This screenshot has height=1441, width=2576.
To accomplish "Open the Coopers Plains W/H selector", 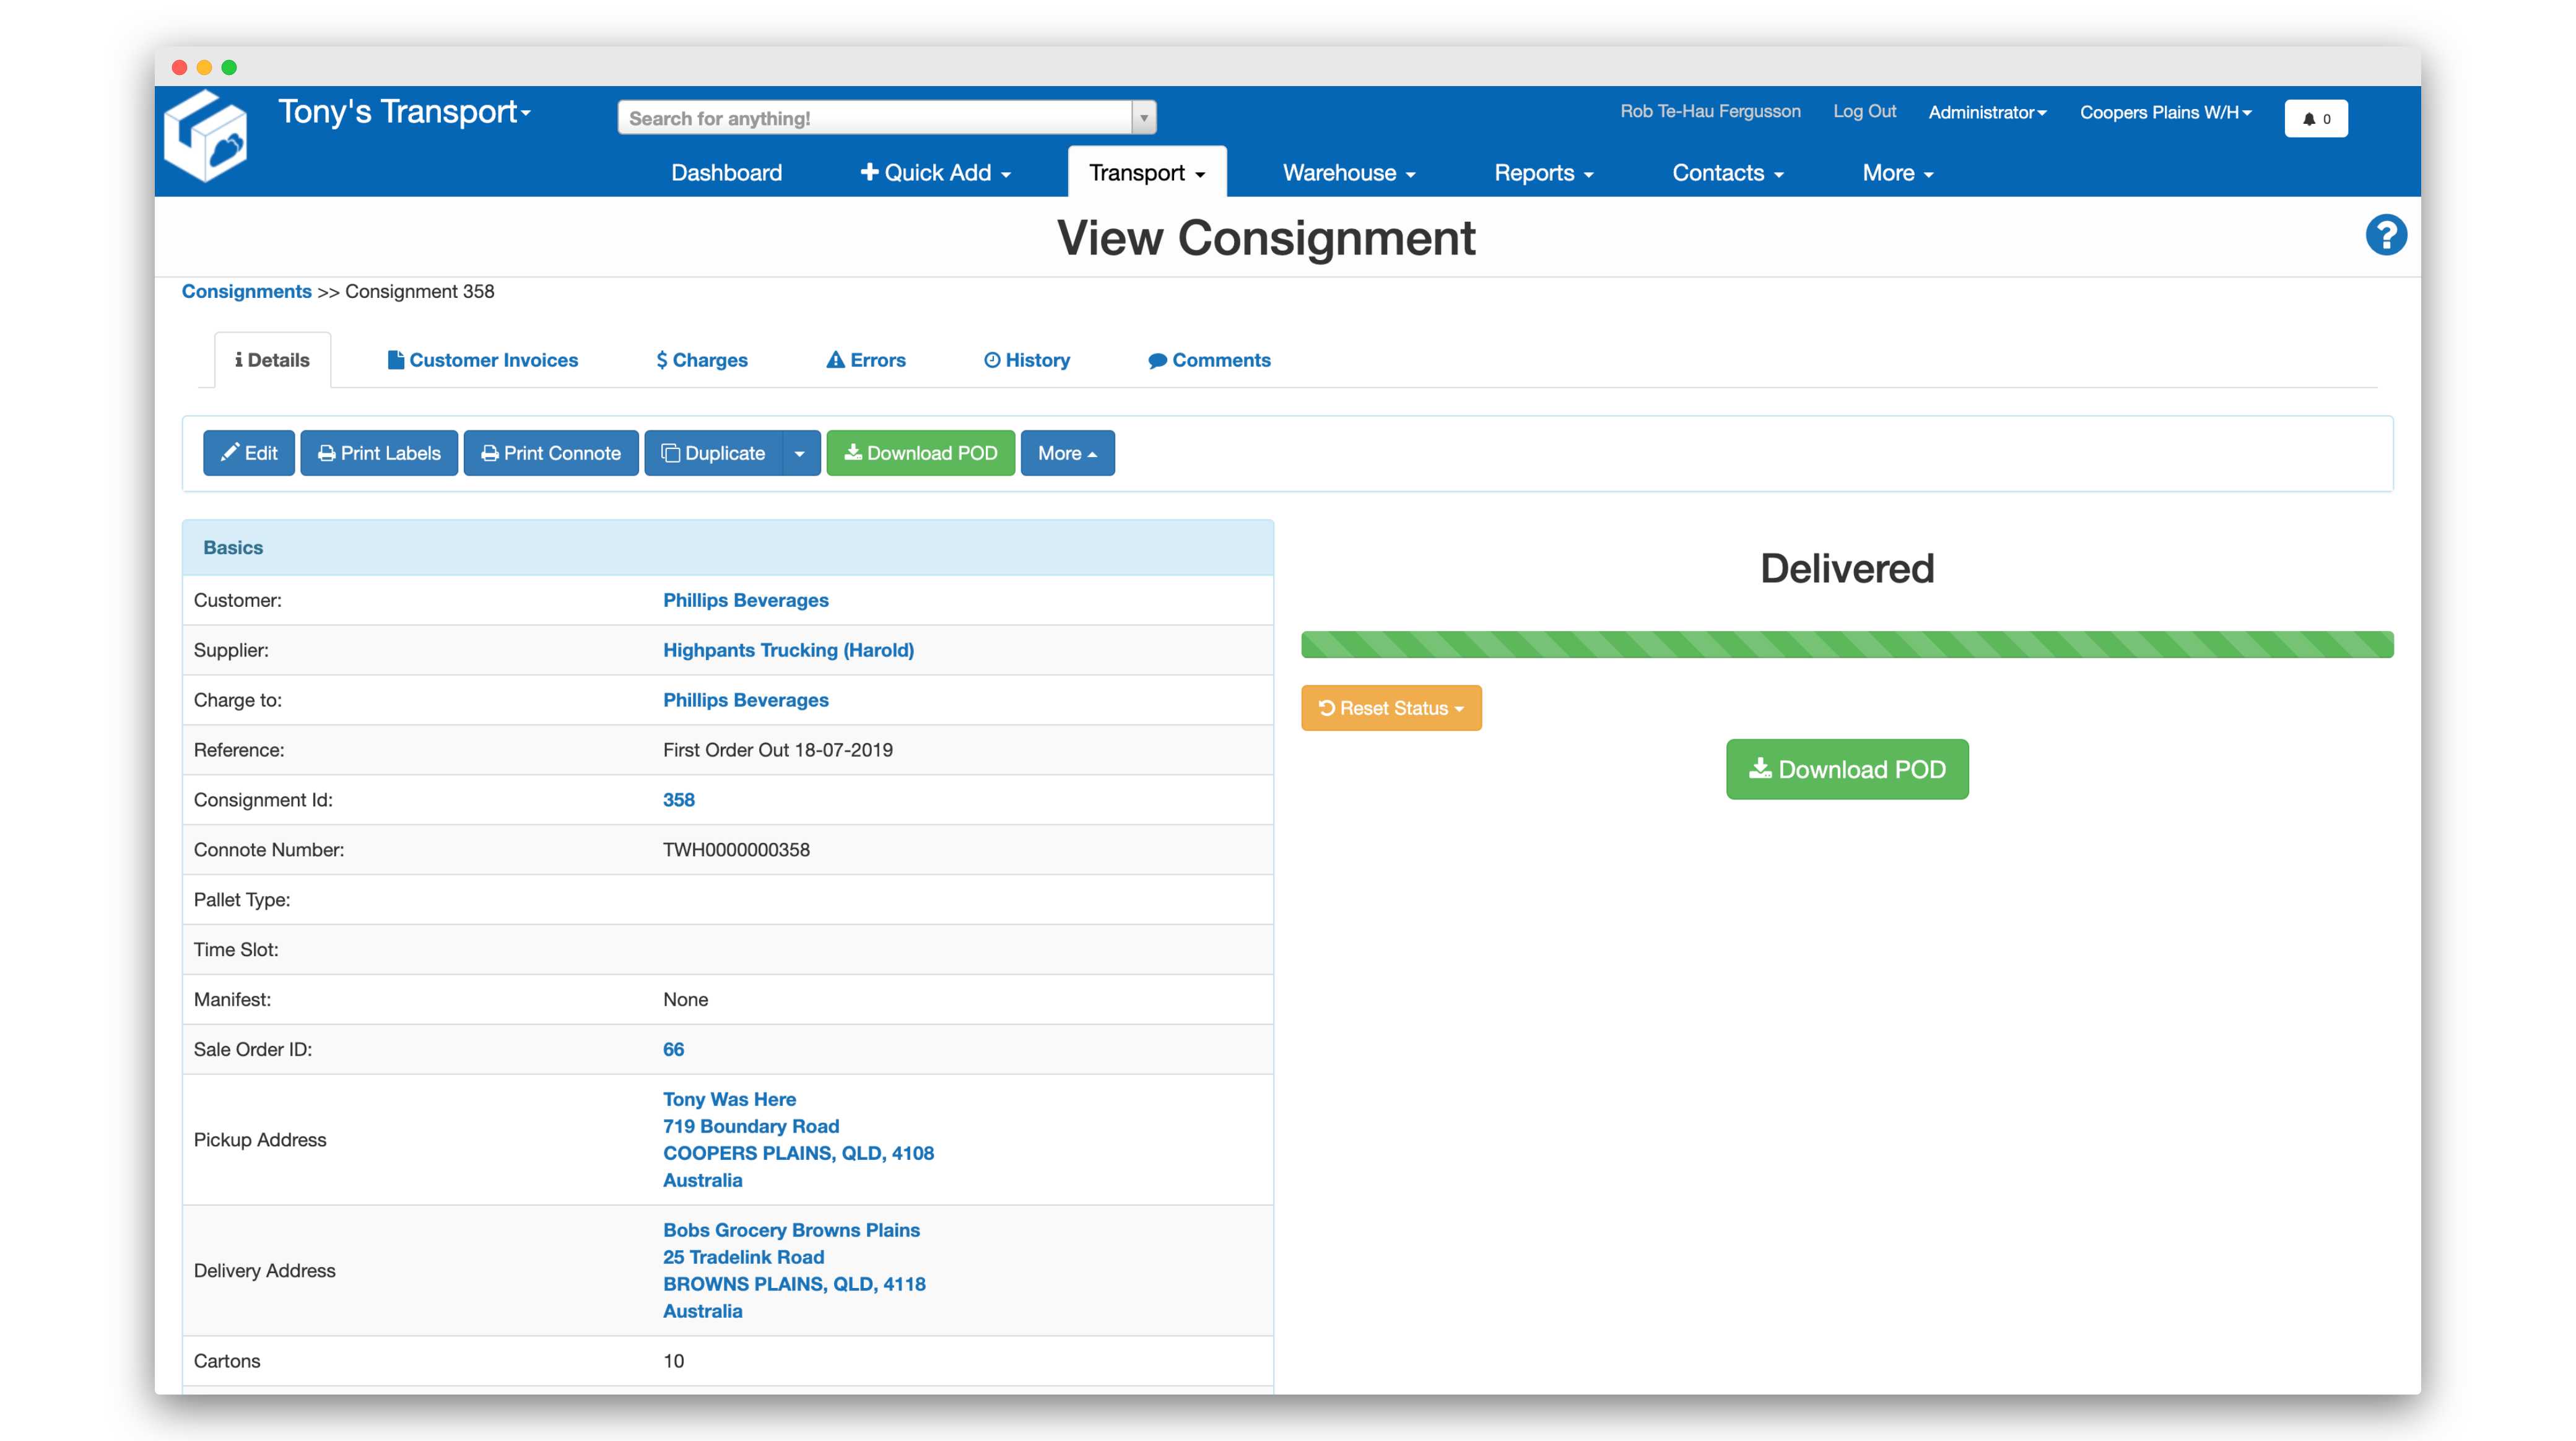I will (x=2165, y=112).
